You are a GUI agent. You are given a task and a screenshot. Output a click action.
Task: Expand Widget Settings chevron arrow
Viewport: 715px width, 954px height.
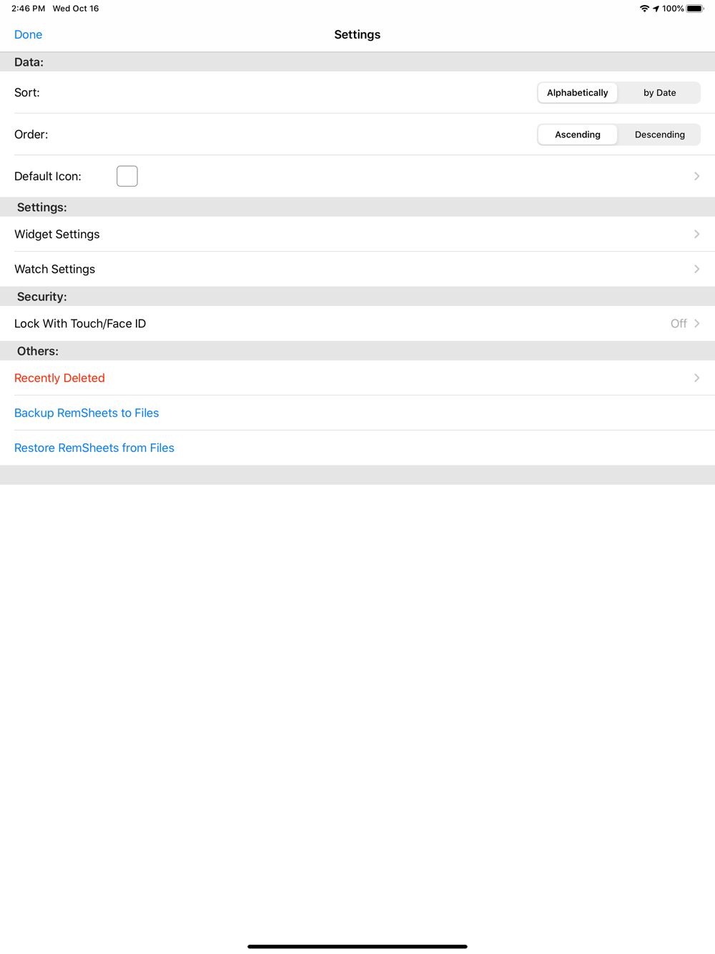click(696, 234)
